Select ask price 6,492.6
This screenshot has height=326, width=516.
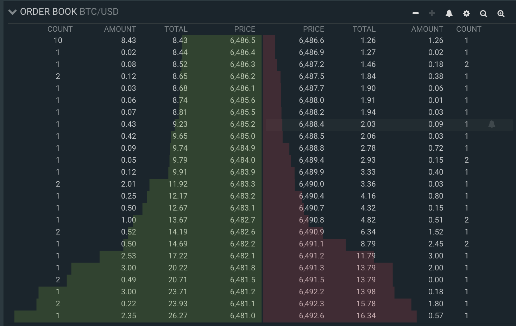(312, 316)
